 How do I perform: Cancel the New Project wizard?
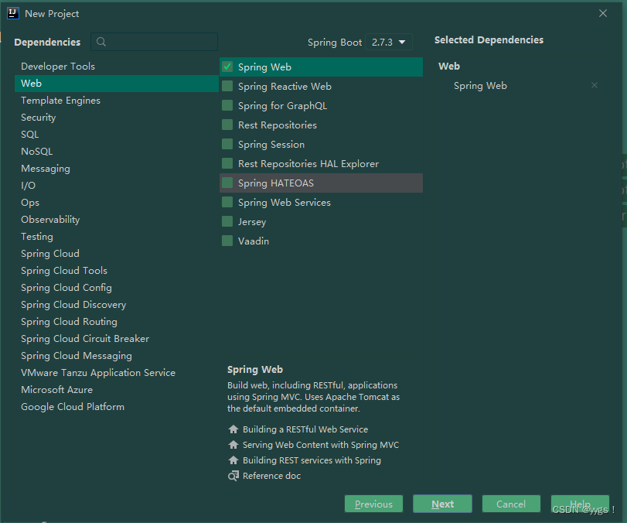pos(511,504)
